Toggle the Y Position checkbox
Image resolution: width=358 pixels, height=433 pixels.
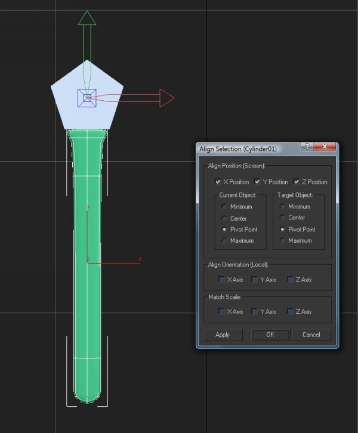(258, 182)
